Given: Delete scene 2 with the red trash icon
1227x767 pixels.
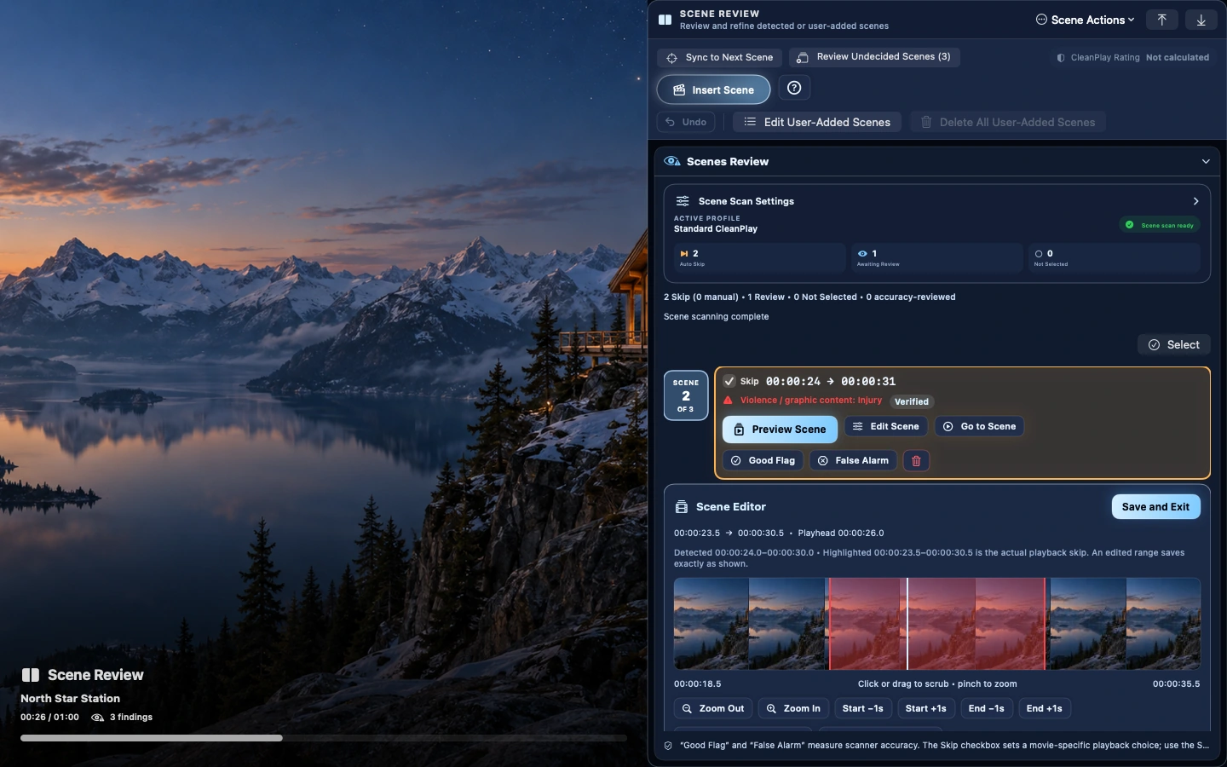Looking at the screenshot, I should [x=916, y=460].
